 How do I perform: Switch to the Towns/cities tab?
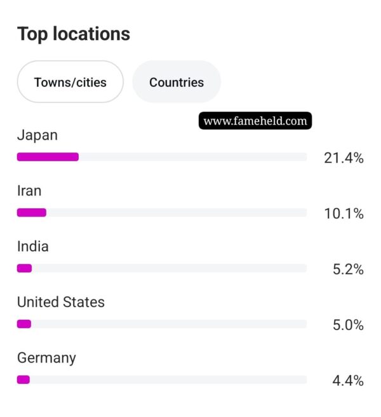pos(70,82)
